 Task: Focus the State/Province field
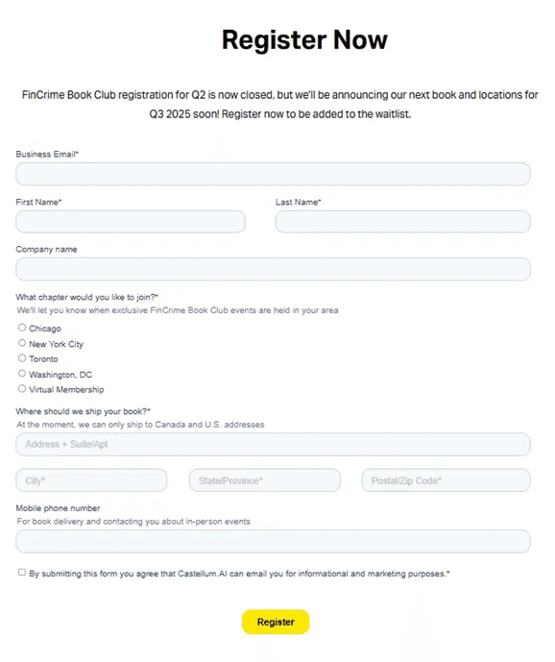tap(265, 480)
